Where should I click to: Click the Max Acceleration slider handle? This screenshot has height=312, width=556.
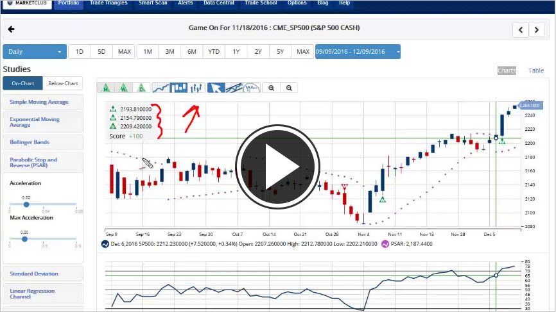click(x=24, y=239)
